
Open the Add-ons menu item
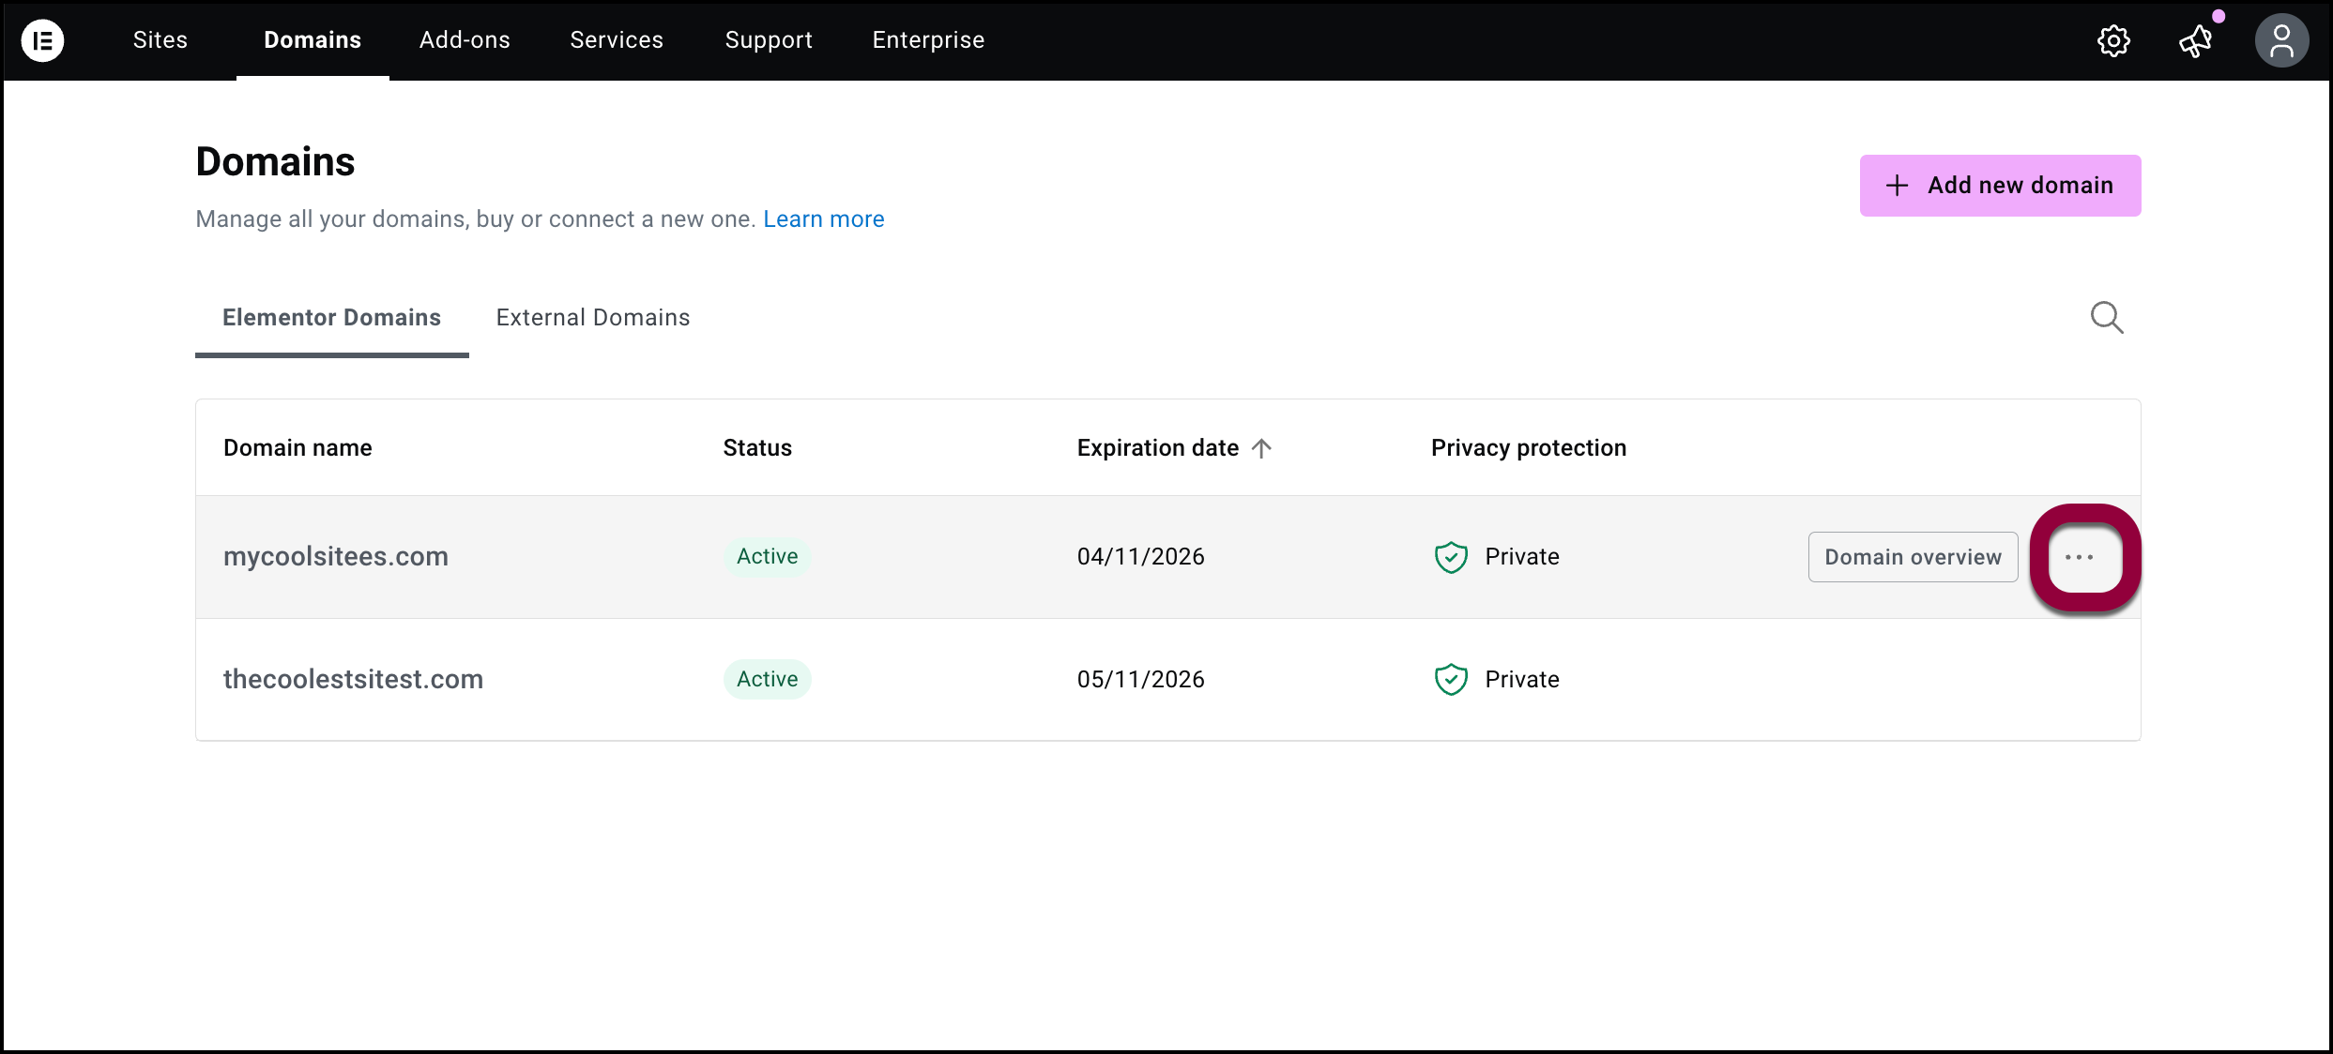click(465, 40)
